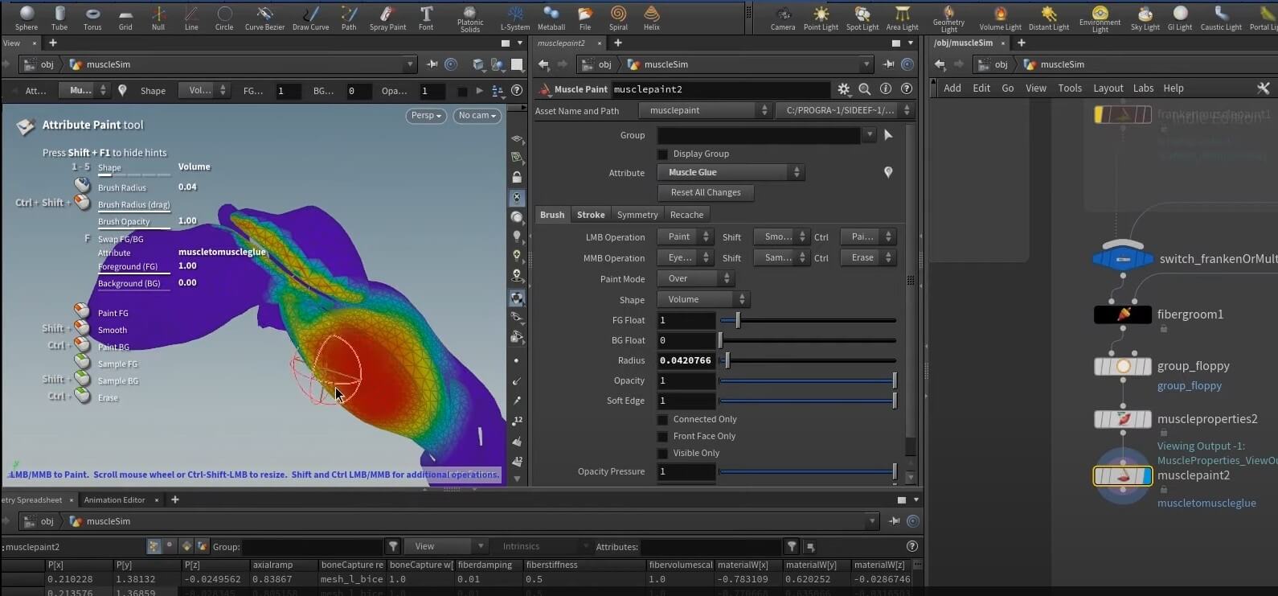The height and width of the screenshot is (596, 1278).
Task: Toggle the Connected Only checkbox
Action: (662, 420)
